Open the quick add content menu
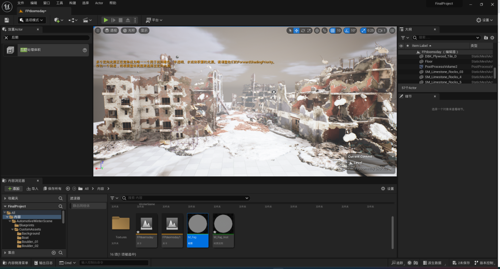 59,20
